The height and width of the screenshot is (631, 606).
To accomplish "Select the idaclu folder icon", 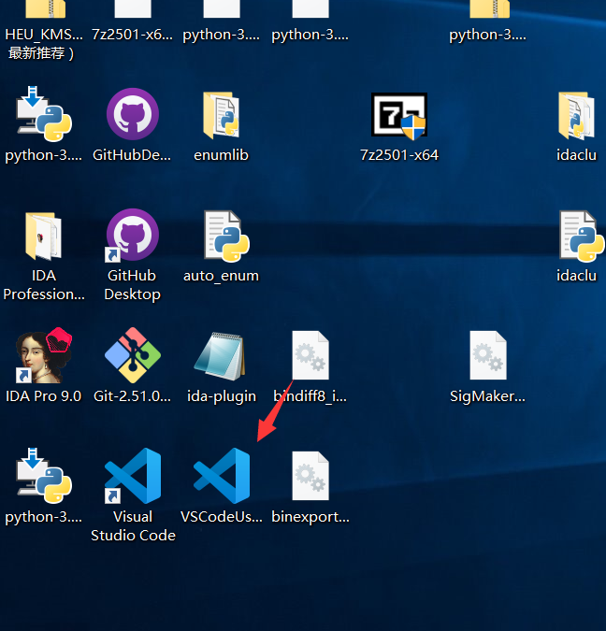I will pos(576,116).
